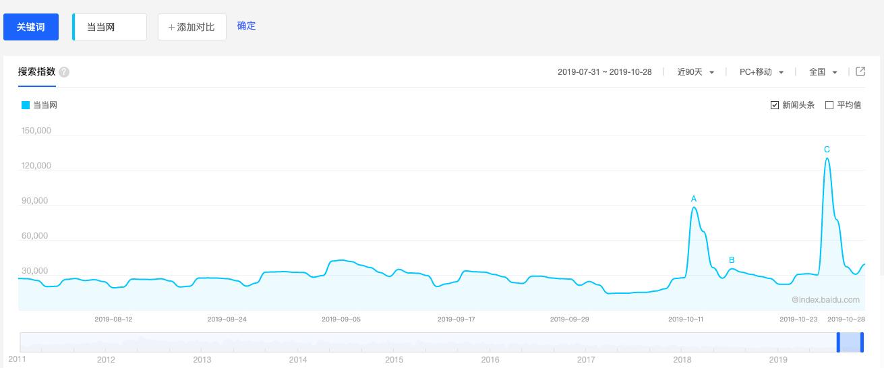Image resolution: width=884 pixels, height=368 pixels.
Task: Click the export share icon
Action: (x=860, y=71)
